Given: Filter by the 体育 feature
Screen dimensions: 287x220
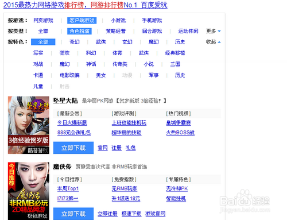Looking at the screenshot, I should [117, 53].
